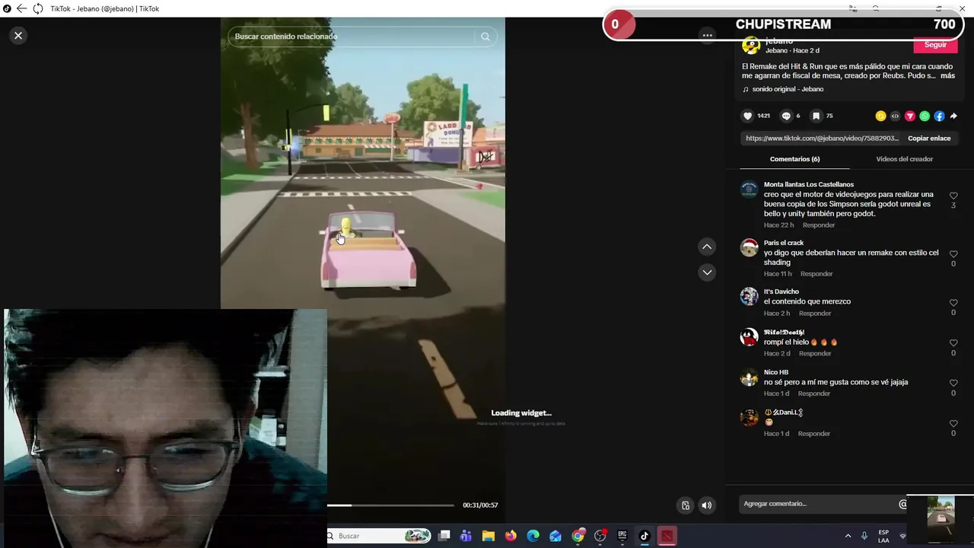Like Monta llantas Los Castellanos' comment

click(x=953, y=196)
